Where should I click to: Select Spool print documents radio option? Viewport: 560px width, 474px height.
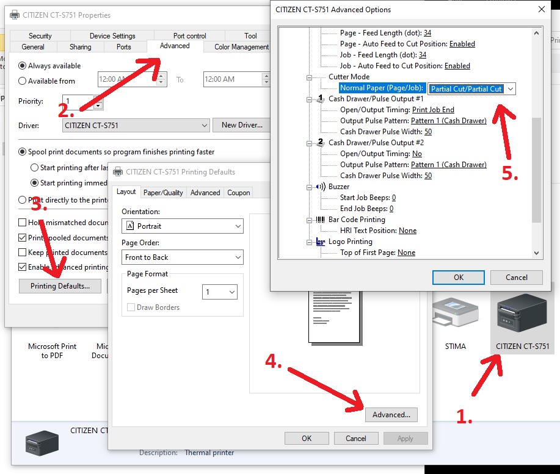(x=22, y=152)
